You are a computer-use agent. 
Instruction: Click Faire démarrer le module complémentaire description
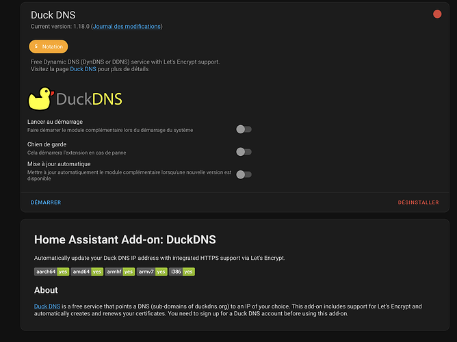click(110, 130)
